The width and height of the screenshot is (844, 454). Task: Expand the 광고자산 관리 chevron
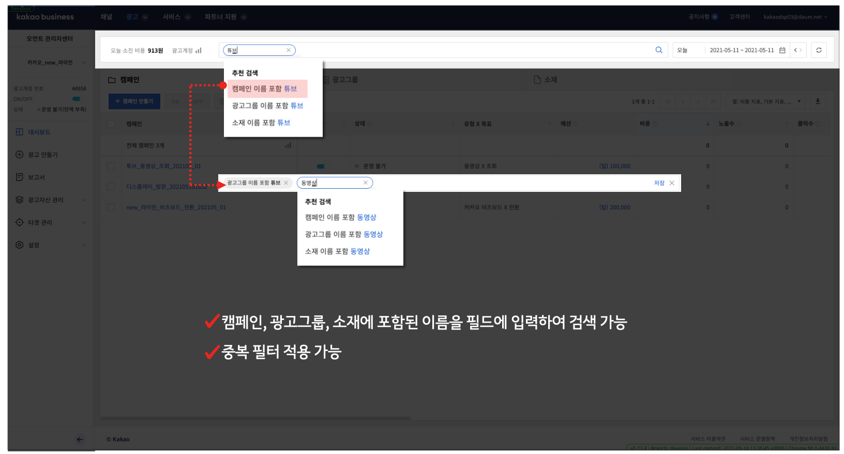84,200
